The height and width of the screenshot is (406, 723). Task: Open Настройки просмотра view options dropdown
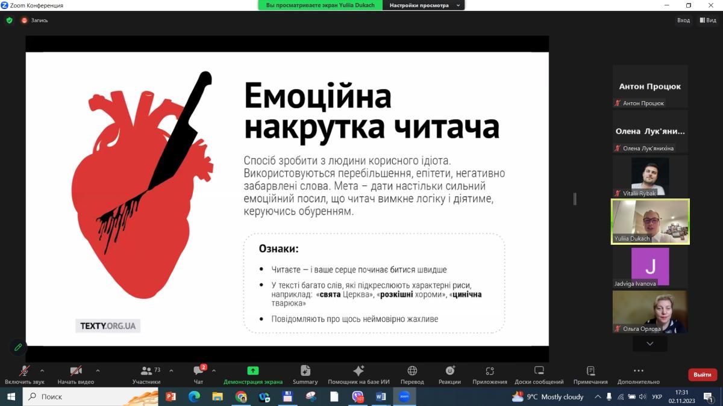(425, 5)
